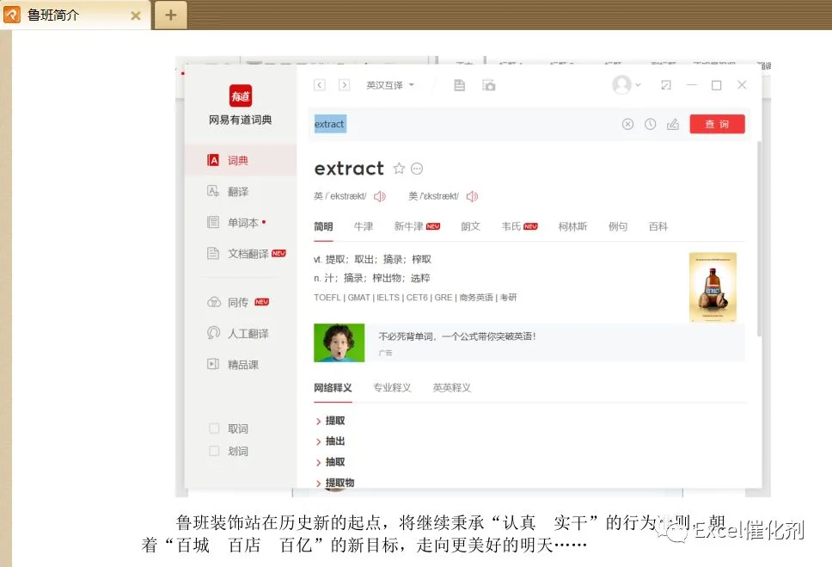This screenshot has width=832, height=567.
Task: Toggle the 划词 checkbox
Action: coord(214,451)
